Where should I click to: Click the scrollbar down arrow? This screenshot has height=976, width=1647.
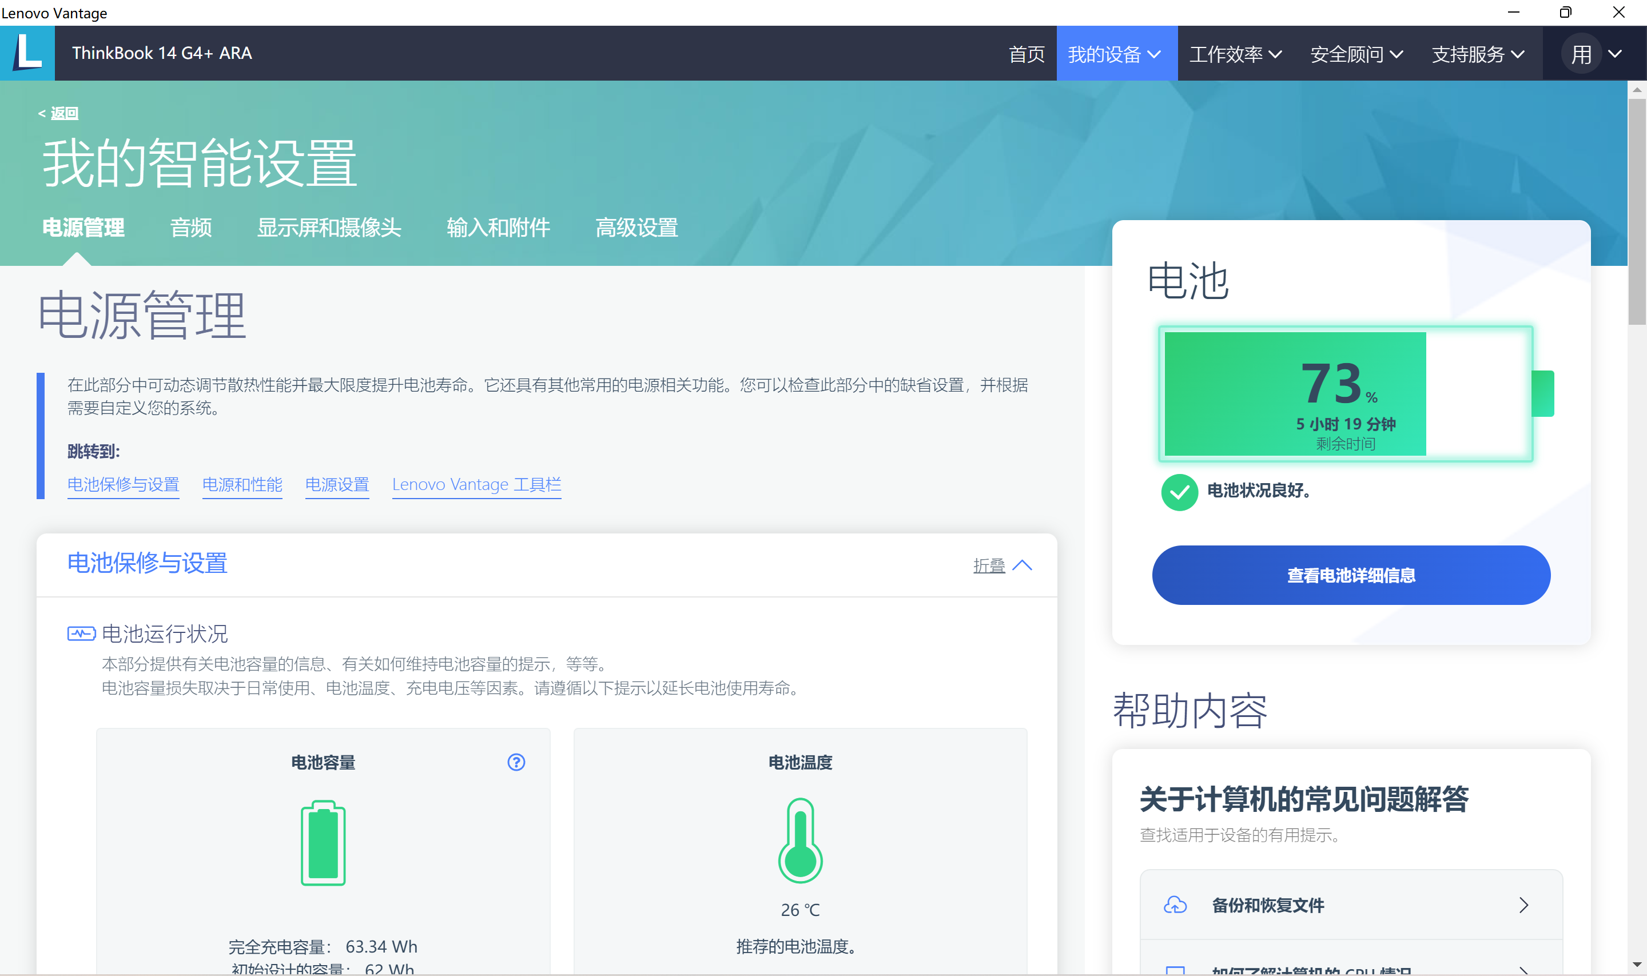[1637, 965]
